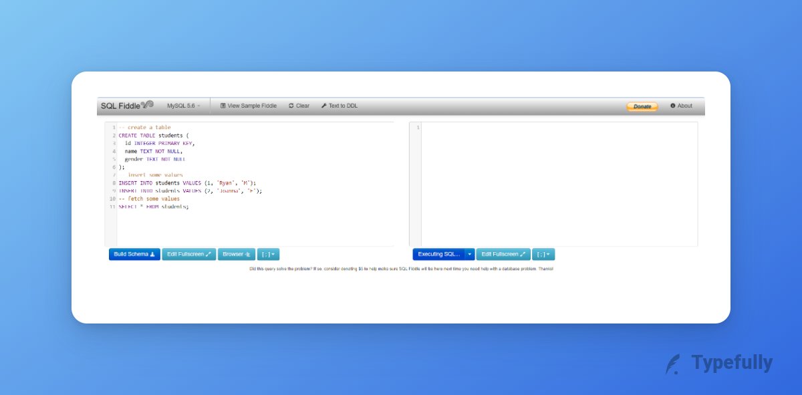
Task: Open Edit Fullscreen for the schema panel
Action: 189,254
